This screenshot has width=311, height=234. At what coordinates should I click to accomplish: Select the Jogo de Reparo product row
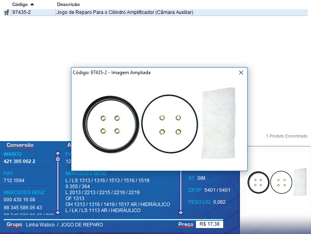click(125, 13)
